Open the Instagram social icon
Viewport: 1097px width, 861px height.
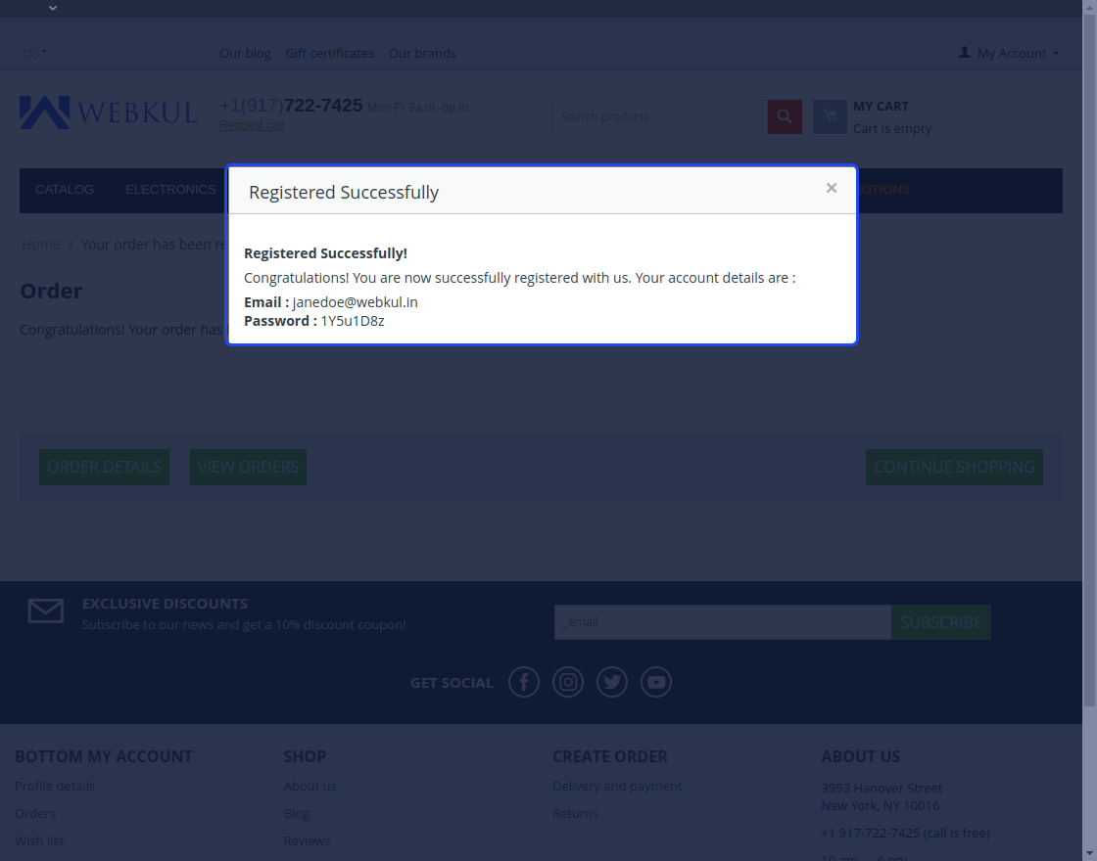pos(568,682)
